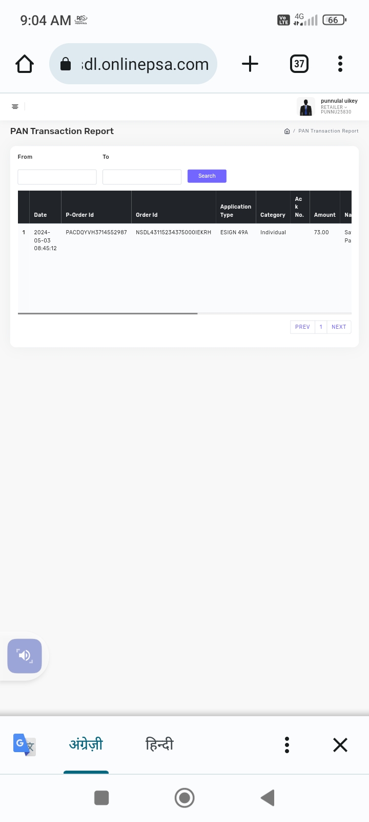Focus the From date input field

[x=57, y=177]
